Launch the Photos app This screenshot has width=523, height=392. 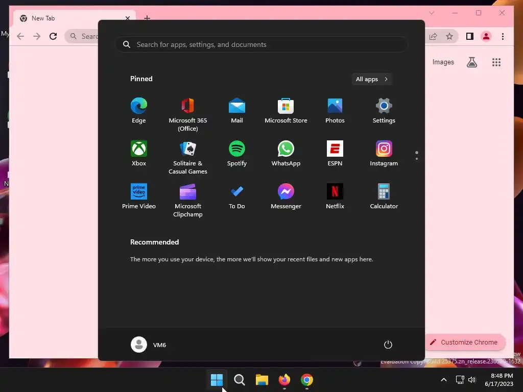coord(335,111)
